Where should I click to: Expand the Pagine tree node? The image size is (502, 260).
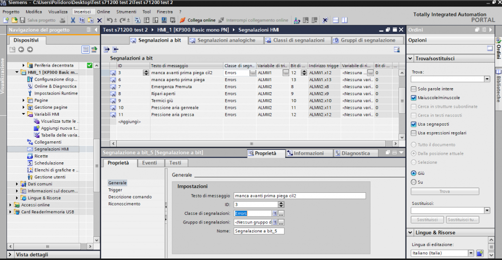(x=24, y=100)
